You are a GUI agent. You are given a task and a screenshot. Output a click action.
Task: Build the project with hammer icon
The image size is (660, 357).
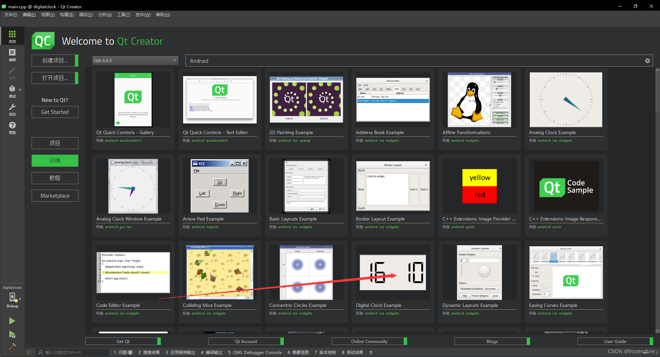coord(12,347)
